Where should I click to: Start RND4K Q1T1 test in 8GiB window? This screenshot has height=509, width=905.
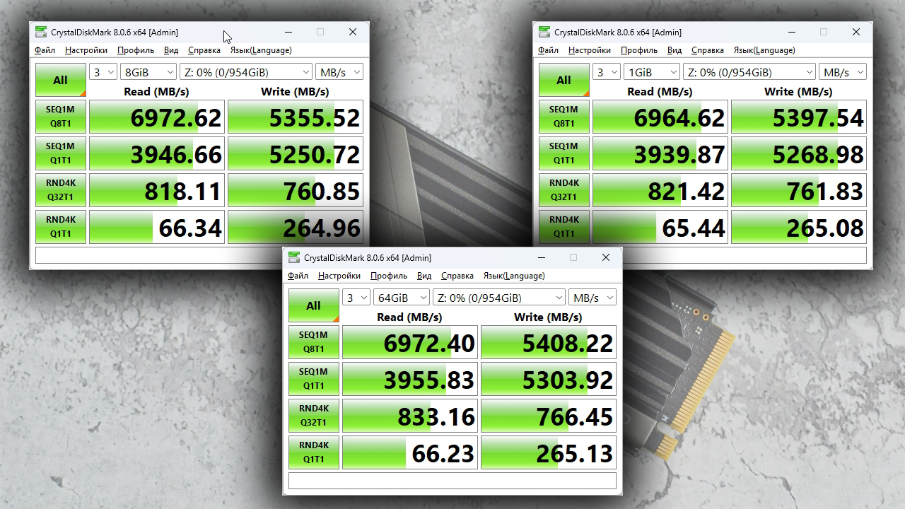point(61,227)
